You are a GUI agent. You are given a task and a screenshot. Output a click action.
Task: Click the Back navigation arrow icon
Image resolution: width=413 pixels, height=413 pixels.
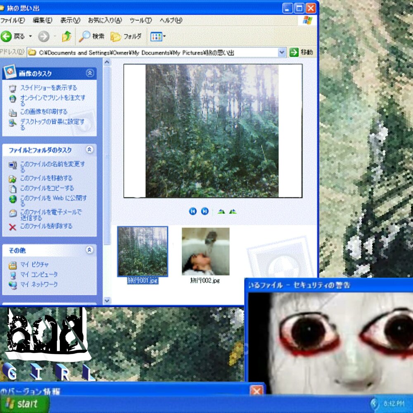click(x=7, y=37)
